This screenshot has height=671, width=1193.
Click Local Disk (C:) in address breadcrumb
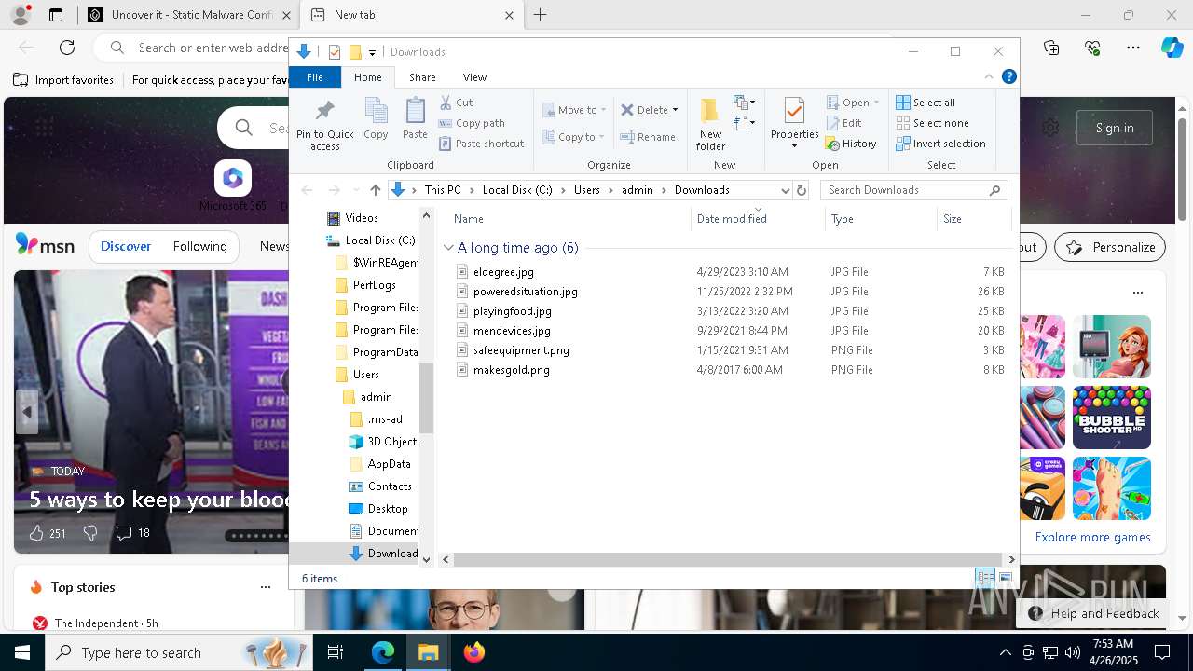[517, 190]
